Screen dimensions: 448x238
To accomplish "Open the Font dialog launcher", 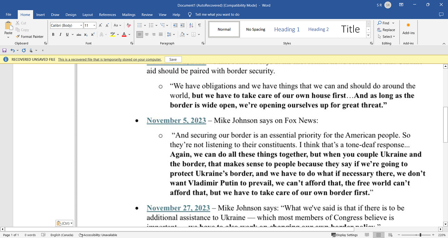I will (x=132, y=43).
